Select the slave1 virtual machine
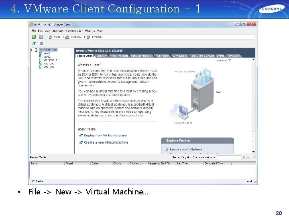Viewport: 289px width, 216px height. point(47,53)
